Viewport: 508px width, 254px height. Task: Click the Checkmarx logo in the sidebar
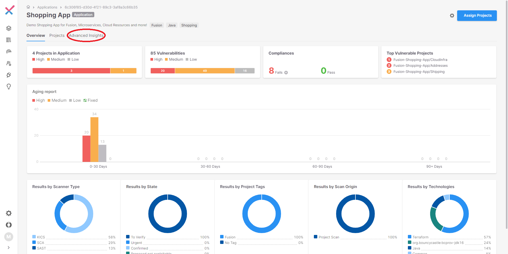click(10, 10)
